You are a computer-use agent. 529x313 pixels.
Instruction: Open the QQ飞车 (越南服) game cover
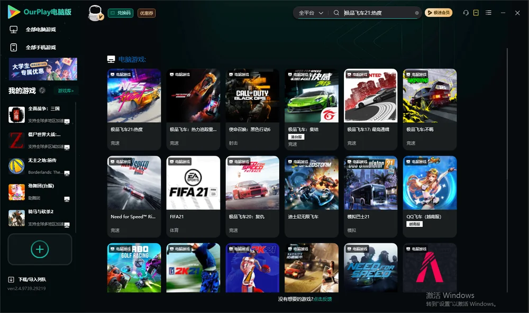430,183
